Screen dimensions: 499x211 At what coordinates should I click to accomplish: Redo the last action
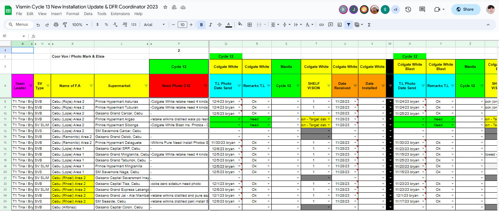point(47,25)
